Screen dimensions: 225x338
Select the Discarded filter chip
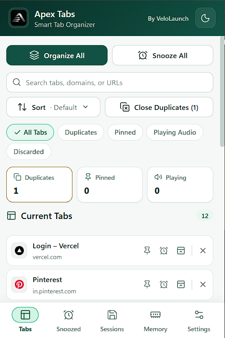tap(29, 151)
